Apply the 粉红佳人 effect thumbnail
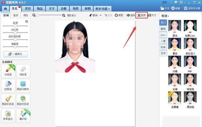202x127 pixels. point(190,44)
